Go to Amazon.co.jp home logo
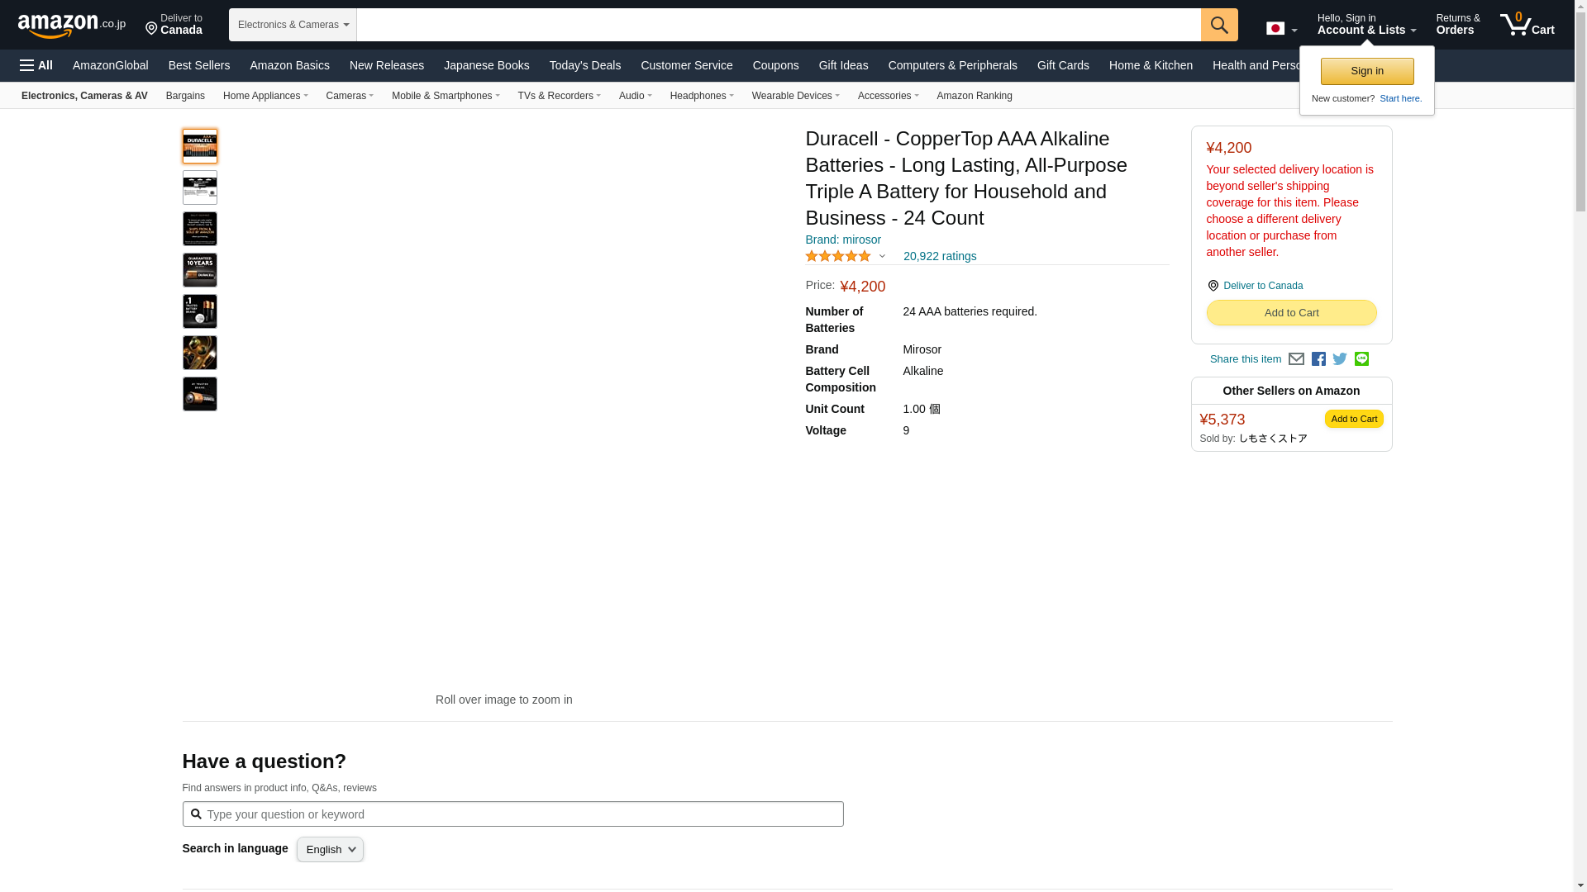 [71, 25]
